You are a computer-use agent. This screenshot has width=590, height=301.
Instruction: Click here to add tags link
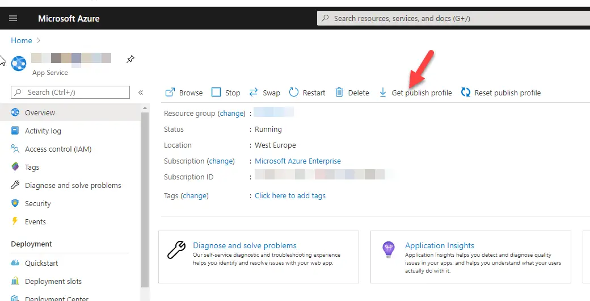pos(290,195)
